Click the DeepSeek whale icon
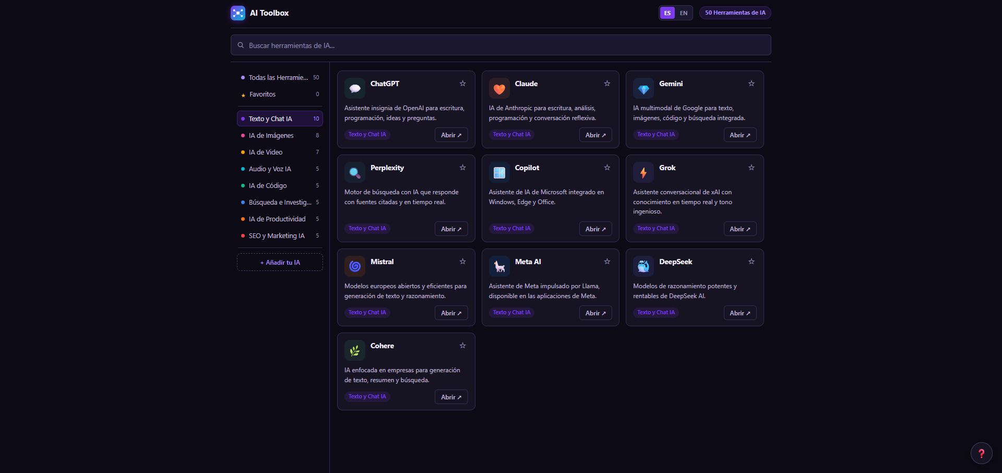Screen dimensions: 1002x473 tap(643, 266)
